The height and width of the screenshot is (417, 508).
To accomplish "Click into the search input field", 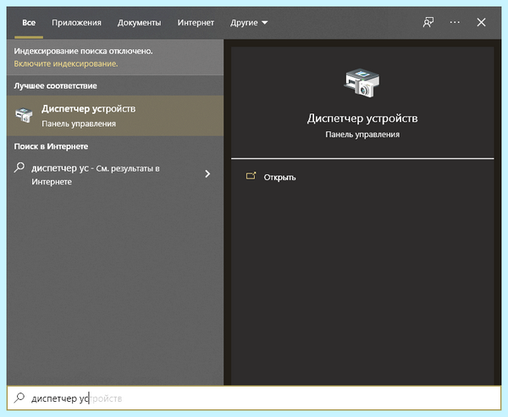I will pyautogui.click(x=254, y=398).
